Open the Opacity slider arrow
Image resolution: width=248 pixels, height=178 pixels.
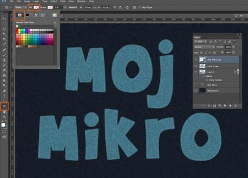(x=233, y=47)
